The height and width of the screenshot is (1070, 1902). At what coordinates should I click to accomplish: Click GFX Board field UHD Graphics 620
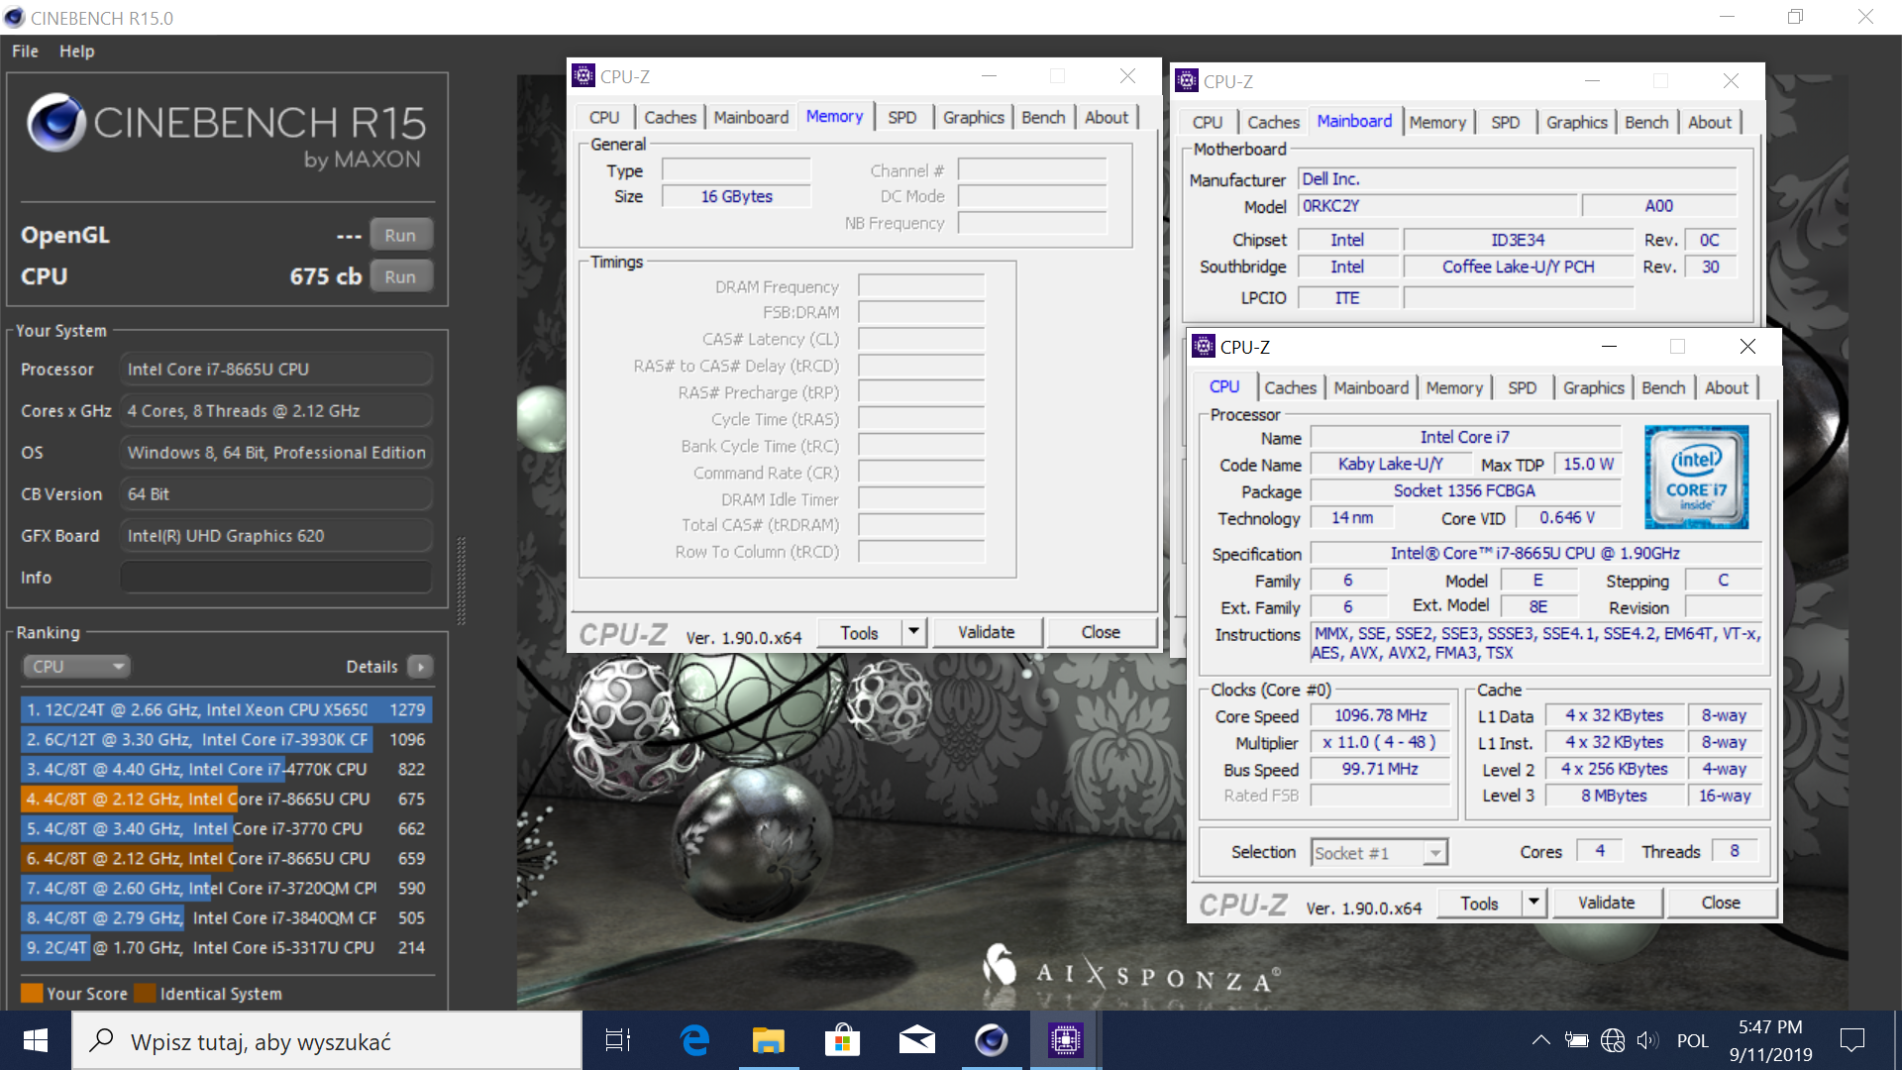pos(275,535)
